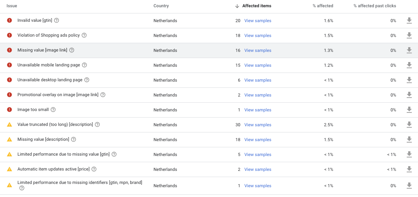Click warning triangle for Missing value [description]
This screenshot has height=197, width=418.
9,139
